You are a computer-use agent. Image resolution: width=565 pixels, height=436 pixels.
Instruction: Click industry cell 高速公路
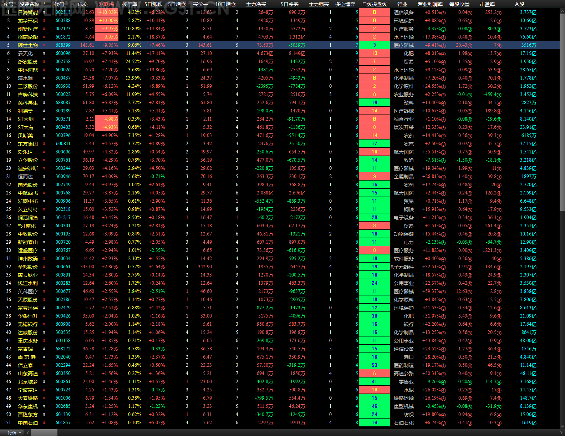click(x=404, y=374)
